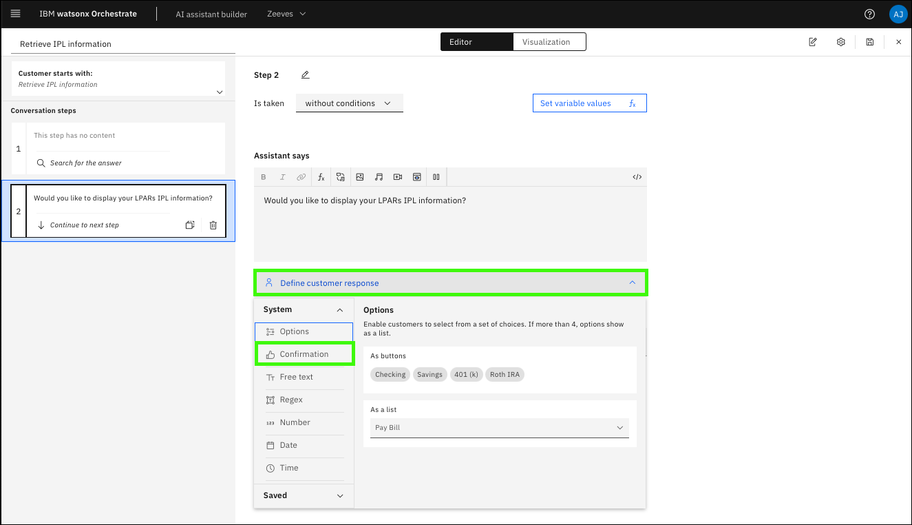This screenshot has height=525, width=912.
Task: Open the hamburger navigation menu
Action: pos(16,14)
